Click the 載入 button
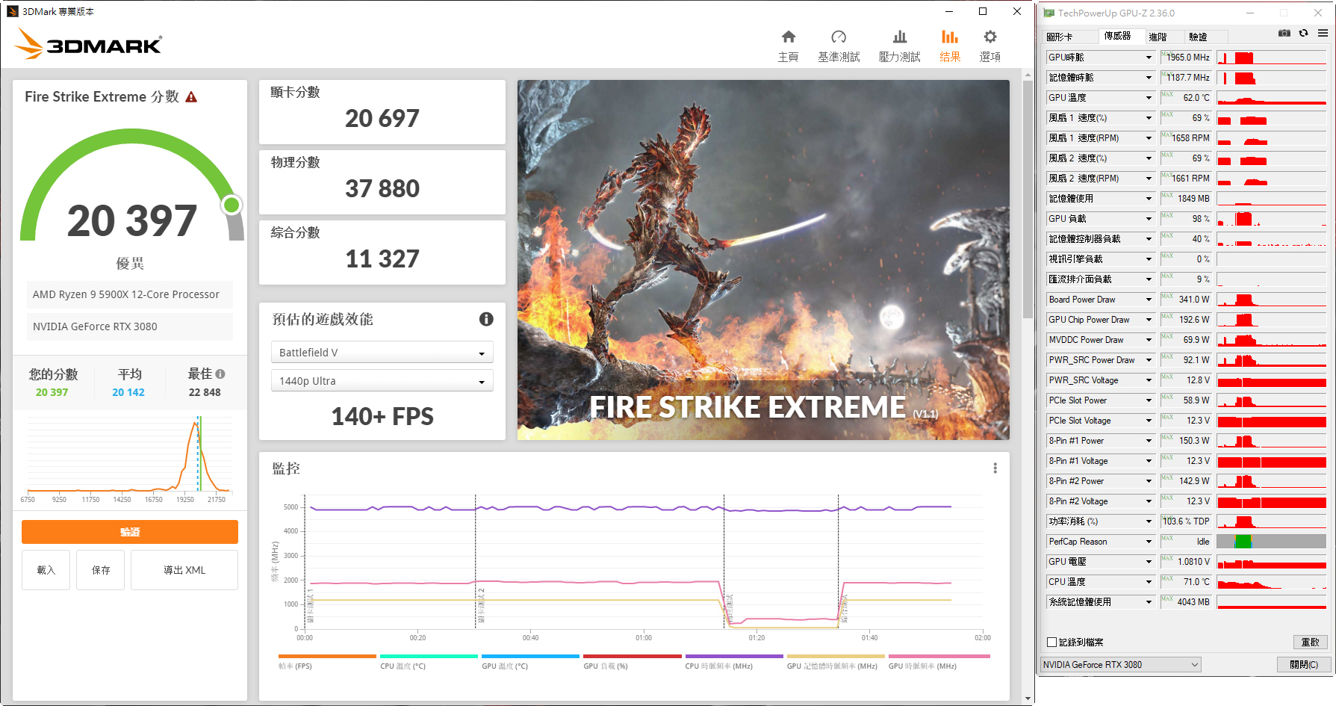Screen dimensions: 1336x706 coord(46,570)
